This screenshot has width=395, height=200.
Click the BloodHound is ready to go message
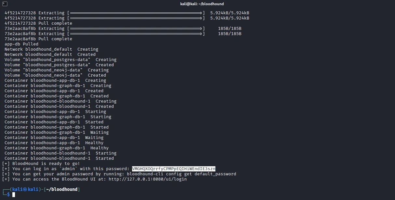click(x=46, y=164)
